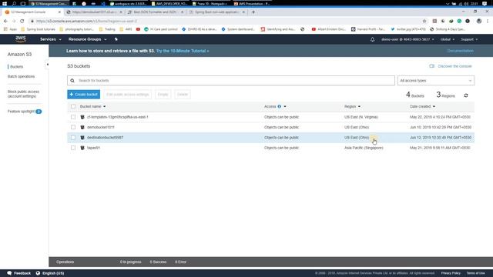Click bucket icon for tapas91

pos(82,148)
